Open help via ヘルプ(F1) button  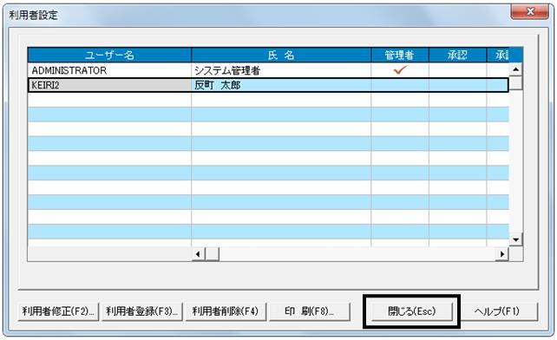tap(497, 311)
